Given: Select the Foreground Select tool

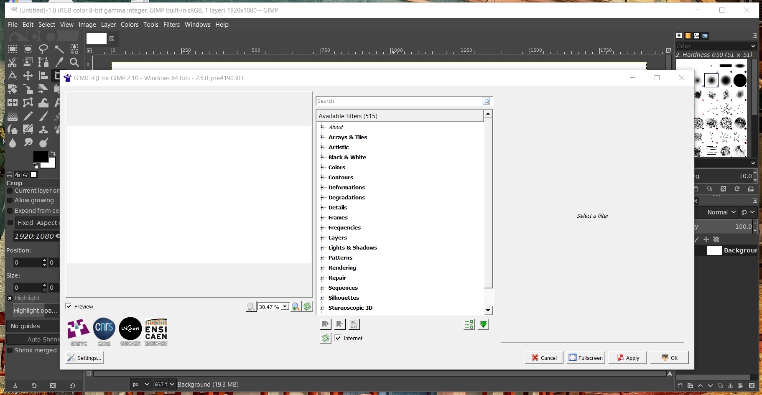Looking at the screenshot, I should click(28, 63).
